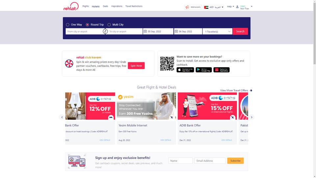Image resolution: width=316 pixels, height=178 pixels.
Task: Open the ADIB 12% OFF hotels banner
Action: click(90, 106)
